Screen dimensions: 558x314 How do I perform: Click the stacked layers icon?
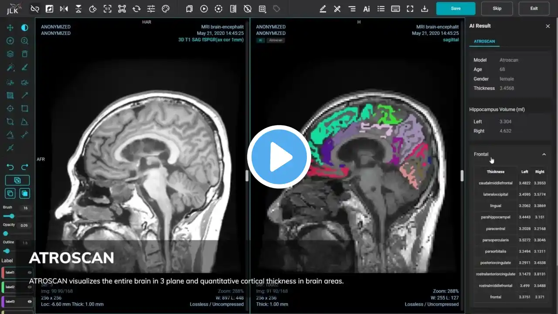click(10, 54)
